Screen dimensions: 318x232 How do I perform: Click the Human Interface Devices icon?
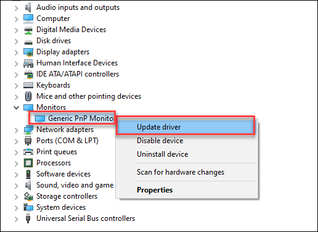tap(28, 63)
